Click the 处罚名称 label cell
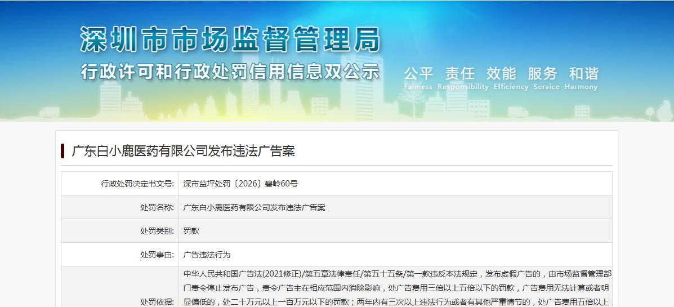The image size is (674, 307). click(x=120, y=207)
